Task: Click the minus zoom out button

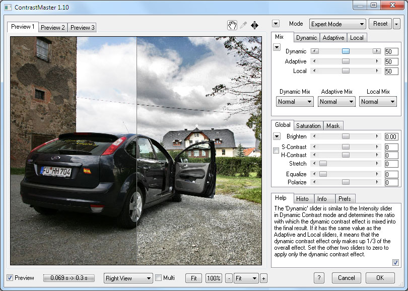Action: coord(229,278)
